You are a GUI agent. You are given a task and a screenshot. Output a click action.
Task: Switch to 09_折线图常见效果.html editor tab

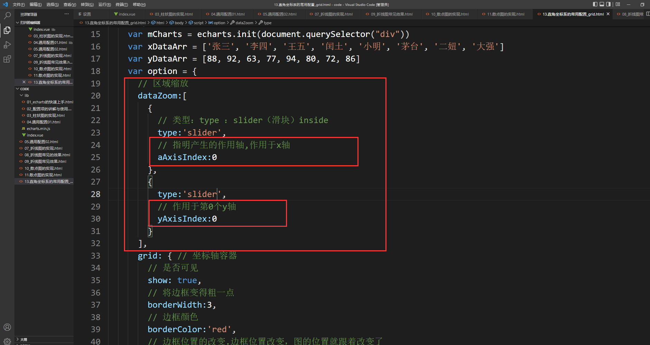click(x=392, y=14)
